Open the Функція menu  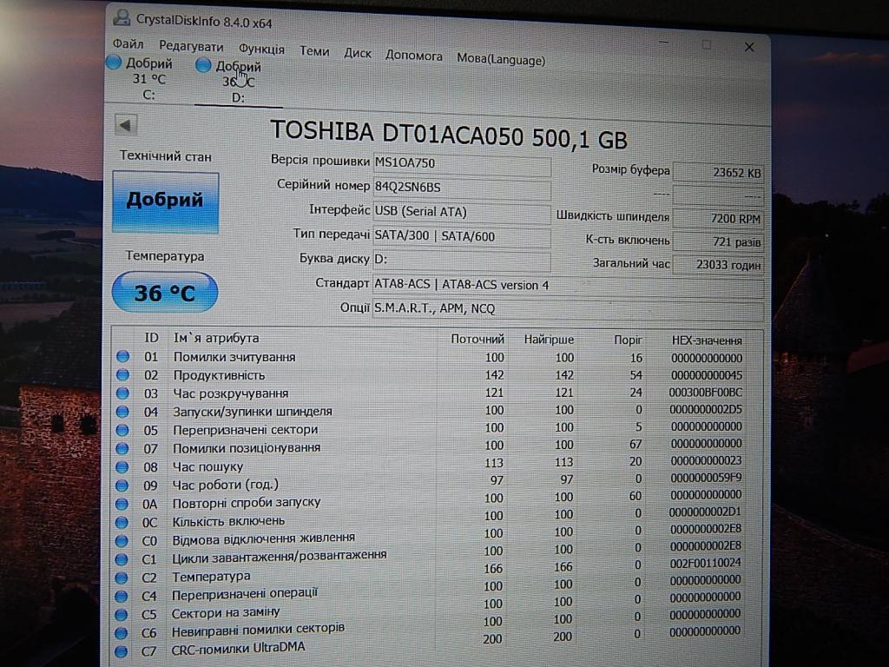(x=261, y=50)
